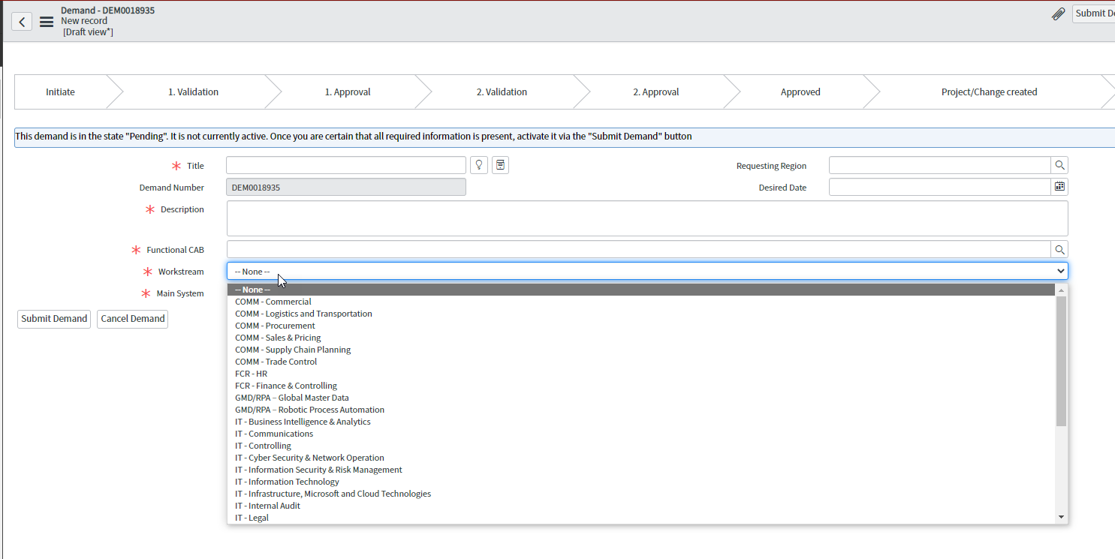Image resolution: width=1115 pixels, height=559 pixels.
Task: Open the Requesting Region lookup magnifier
Action: (x=1059, y=164)
